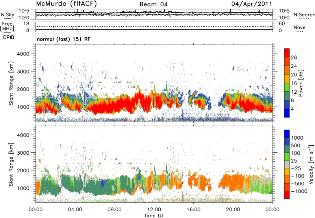This screenshot has width=315, height=218.
Task: Click the Time UT axis label
Action: click(154, 215)
